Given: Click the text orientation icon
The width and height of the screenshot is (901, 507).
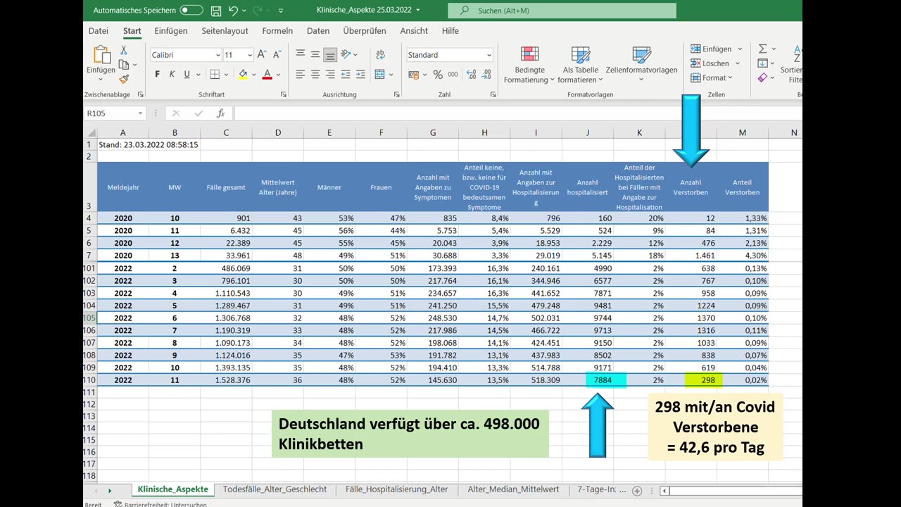Looking at the screenshot, I should click(346, 55).
